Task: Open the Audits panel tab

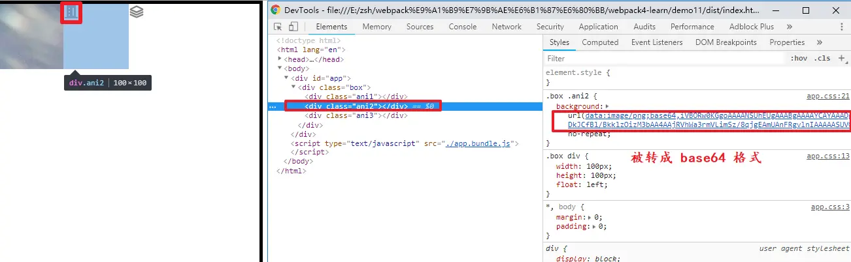Action: tap(644, 27)
